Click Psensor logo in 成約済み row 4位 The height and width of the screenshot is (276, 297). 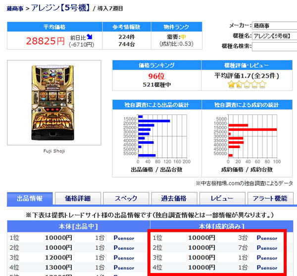coord(267,268)
